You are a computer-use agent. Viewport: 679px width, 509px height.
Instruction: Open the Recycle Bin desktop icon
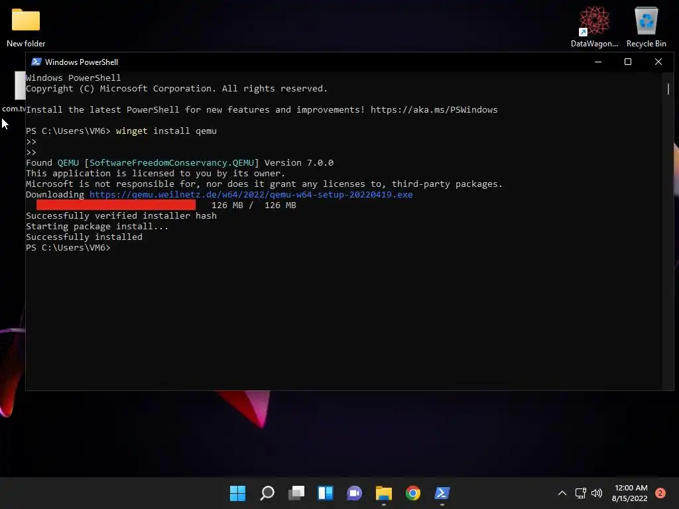646,27
